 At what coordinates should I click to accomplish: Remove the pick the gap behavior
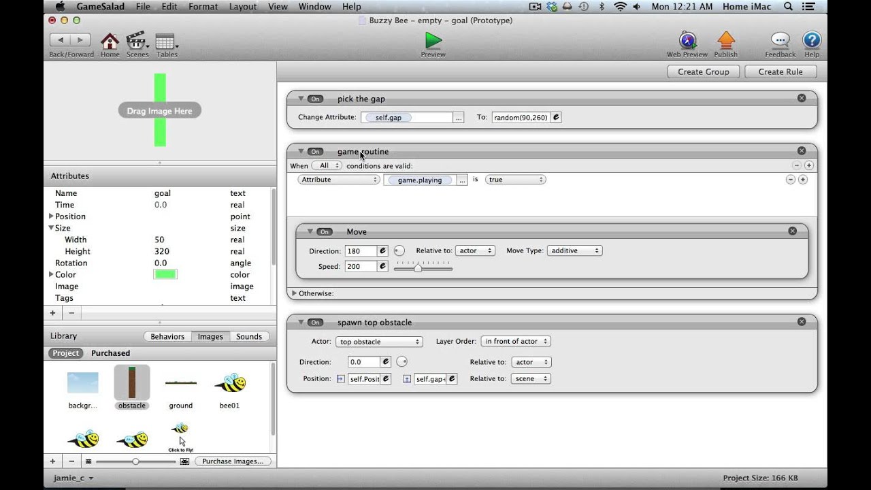pos(802,98)
